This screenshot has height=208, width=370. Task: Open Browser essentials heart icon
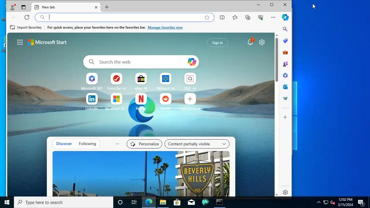[x=260, y=17]
